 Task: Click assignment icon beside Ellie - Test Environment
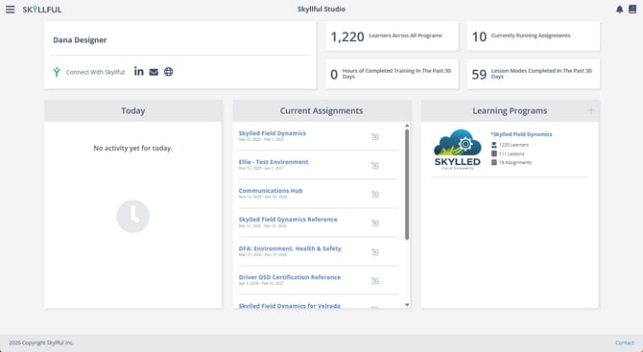click(x=375, y=166)
